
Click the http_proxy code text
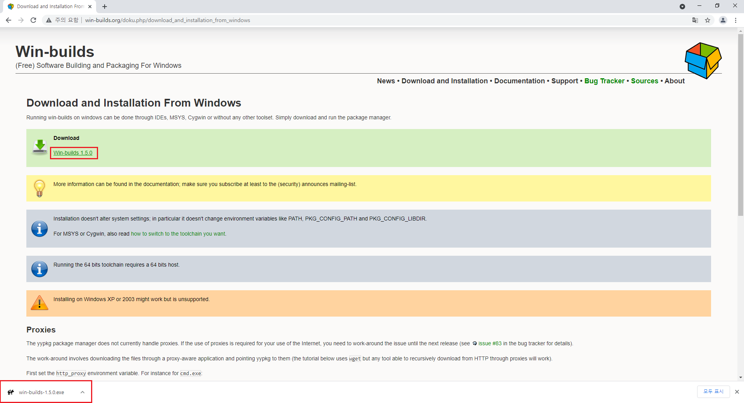[71, 374]
